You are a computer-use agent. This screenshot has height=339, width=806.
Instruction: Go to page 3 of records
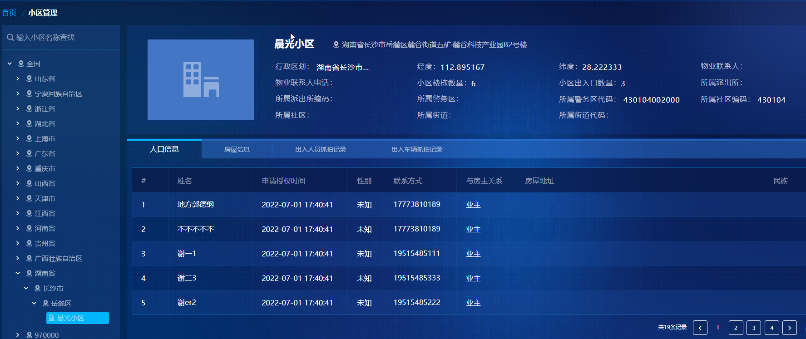click(754, 328)
